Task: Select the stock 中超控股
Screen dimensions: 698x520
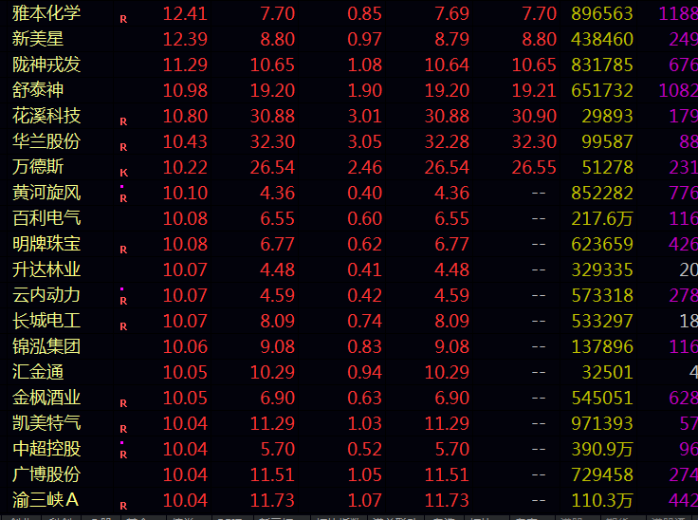Action: tap(46, 449)
